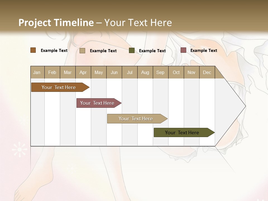
Task: Select the Feb month header cell
Action: coord(52,73)
